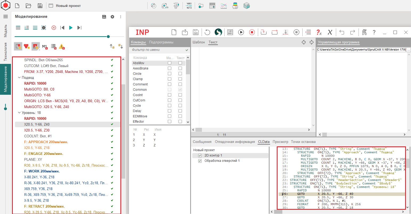Click the reload arrow icon in INP toolbar

[x=207, y=32]
